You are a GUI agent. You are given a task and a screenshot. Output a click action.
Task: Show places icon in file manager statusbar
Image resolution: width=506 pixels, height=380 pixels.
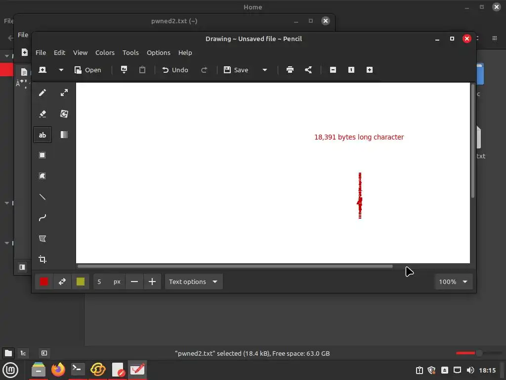click(x=8, y=353)
